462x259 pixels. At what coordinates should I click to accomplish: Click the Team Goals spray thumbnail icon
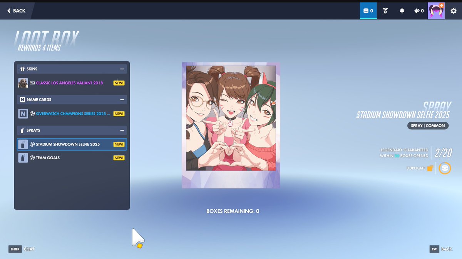point(23,158)
